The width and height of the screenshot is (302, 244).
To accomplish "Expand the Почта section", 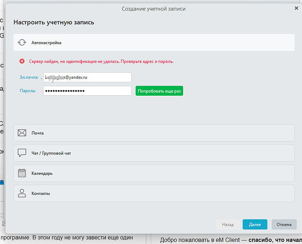I will (154, 133).
